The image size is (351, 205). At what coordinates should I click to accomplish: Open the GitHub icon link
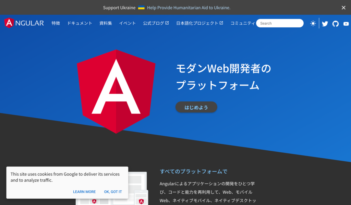pos(336,24)
